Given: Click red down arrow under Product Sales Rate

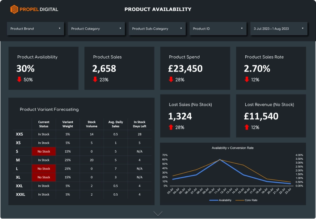Looking at the screenshot, I should [246, 79].
